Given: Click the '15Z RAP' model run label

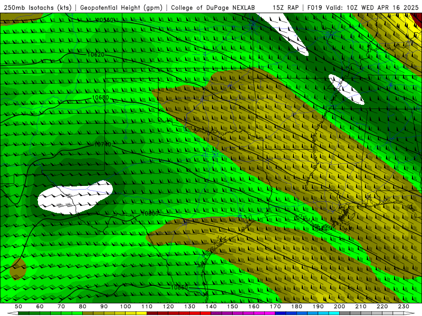Looking at the screenshot, I should (x=285, y=8).
